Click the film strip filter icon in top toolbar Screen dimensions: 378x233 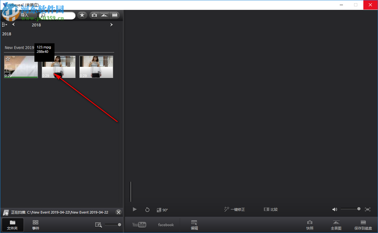pos(115,15)
